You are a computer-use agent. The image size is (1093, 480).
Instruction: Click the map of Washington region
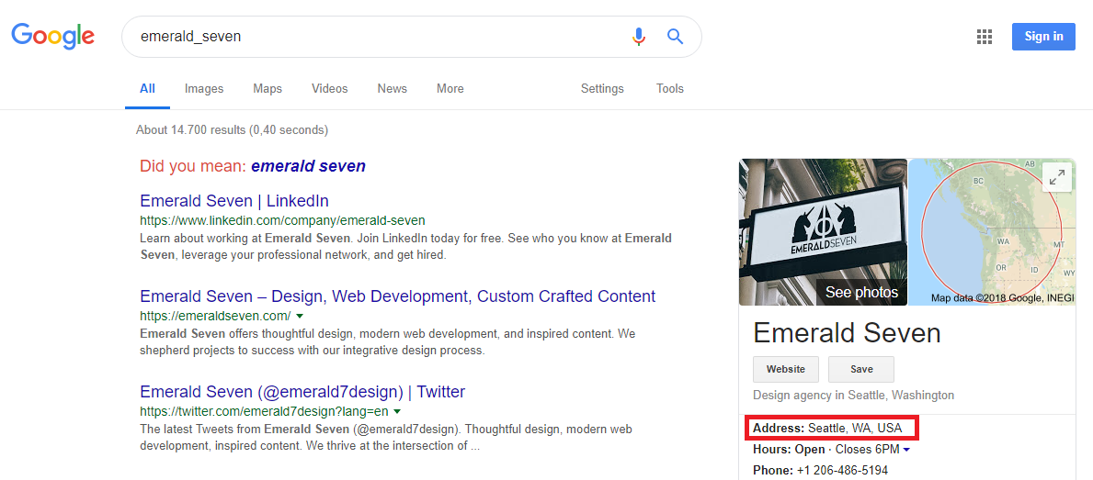tap(992, 231)
